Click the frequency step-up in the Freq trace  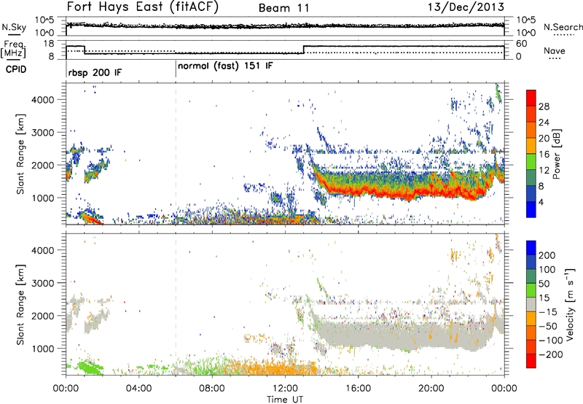304,50
